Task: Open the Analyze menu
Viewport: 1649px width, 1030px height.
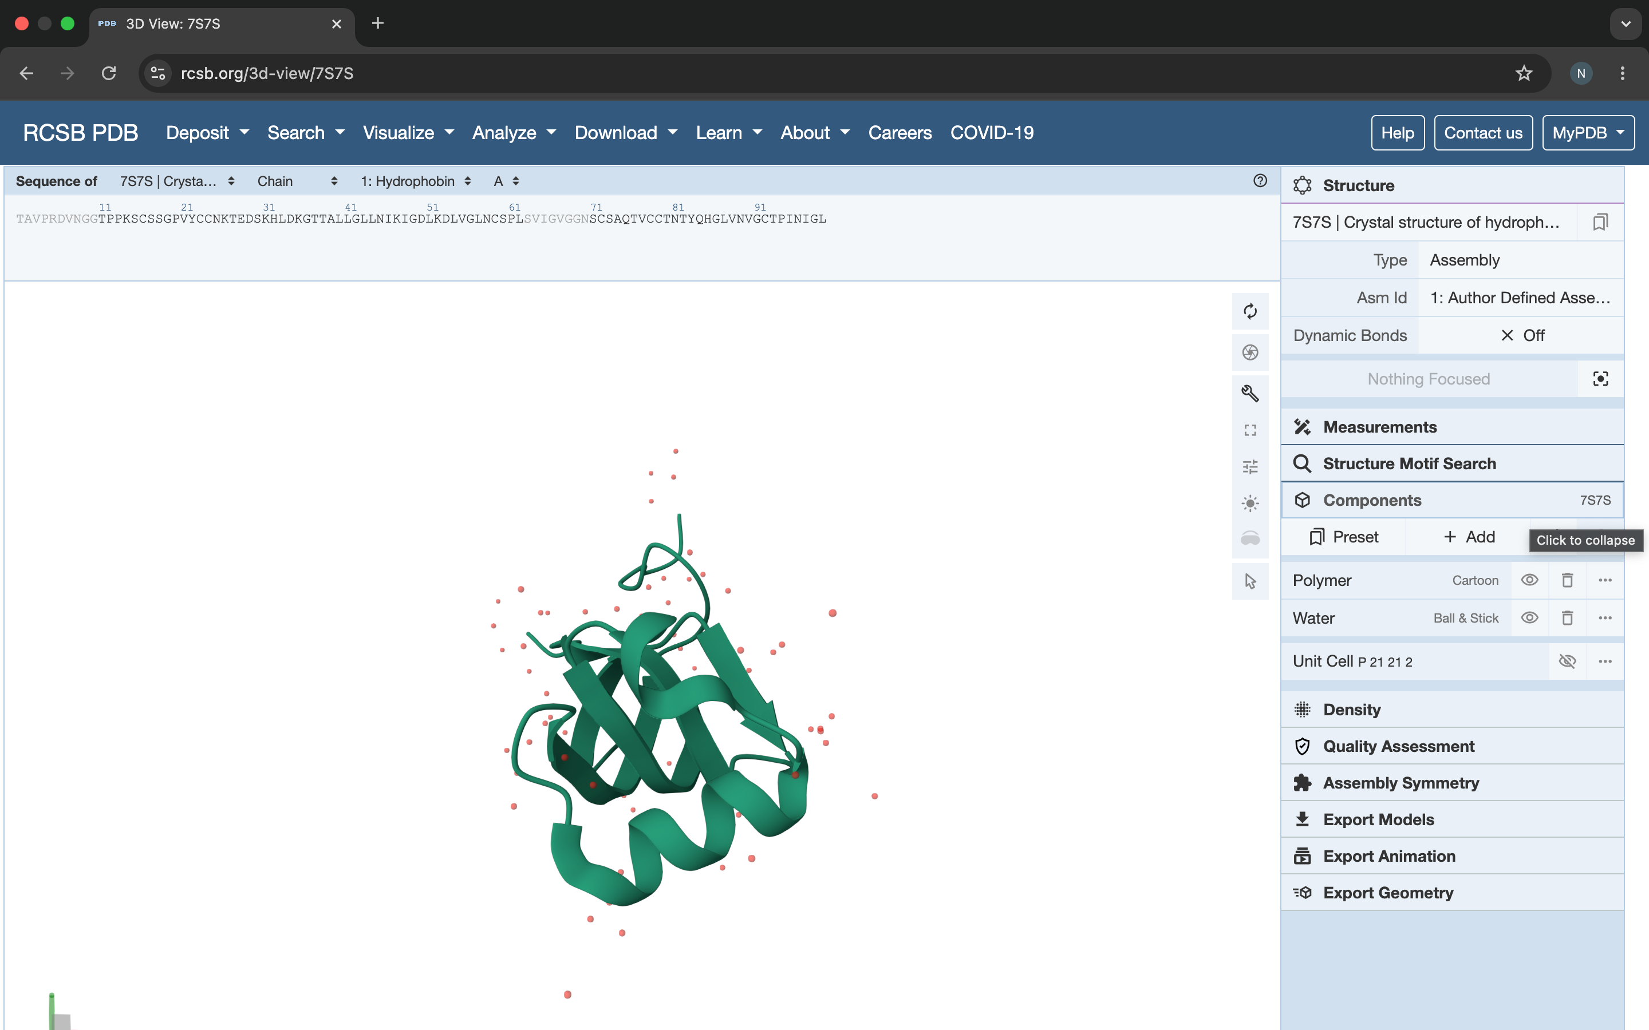Action: (x=514, y=133)
